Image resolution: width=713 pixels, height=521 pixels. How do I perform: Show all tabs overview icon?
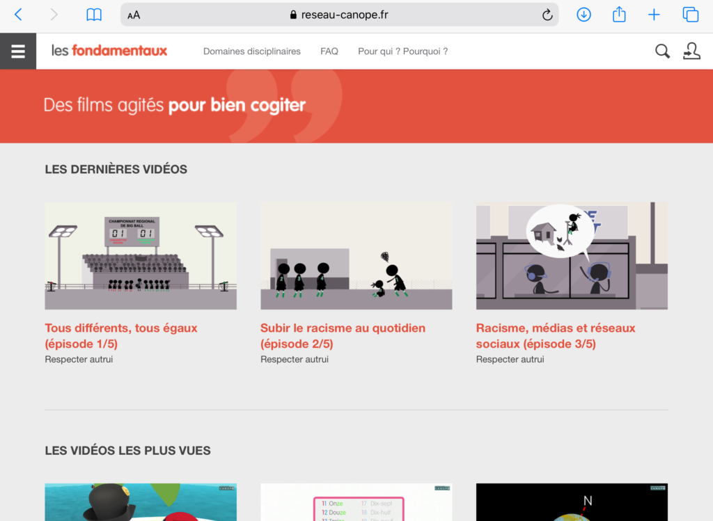point(690,15)
